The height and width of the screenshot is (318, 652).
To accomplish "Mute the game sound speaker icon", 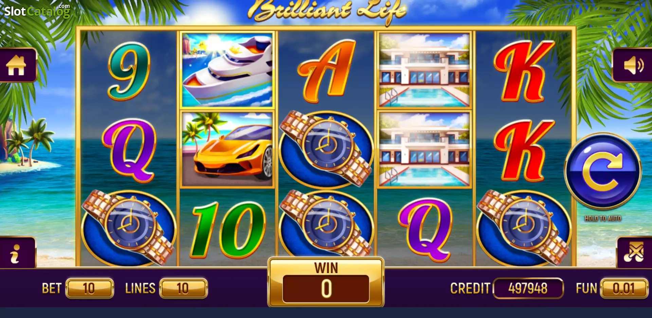I will [x=633, y=65].
